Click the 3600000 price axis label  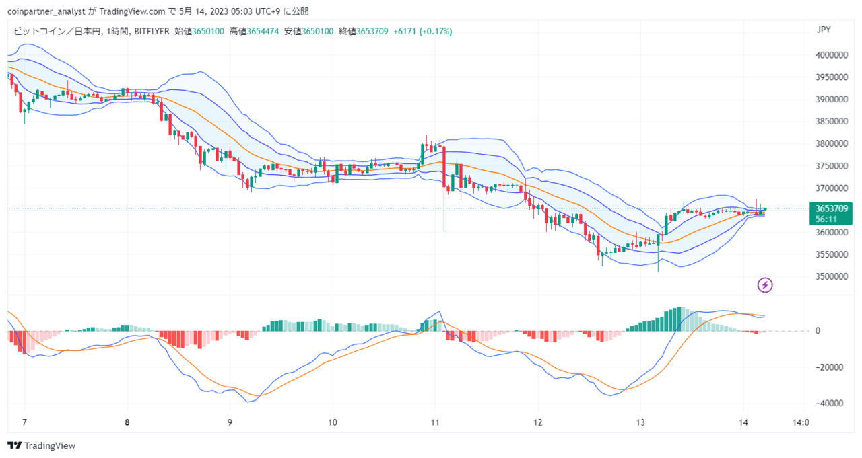(x=832, y=233)
